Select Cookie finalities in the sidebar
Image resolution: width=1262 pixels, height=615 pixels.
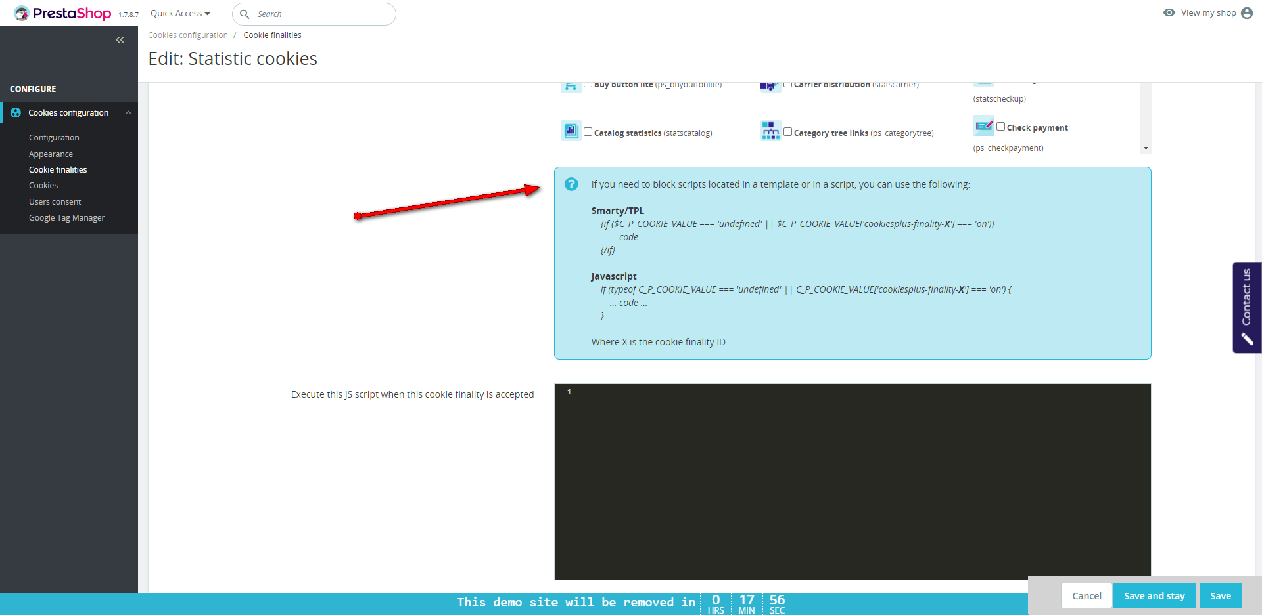(58, 170)
